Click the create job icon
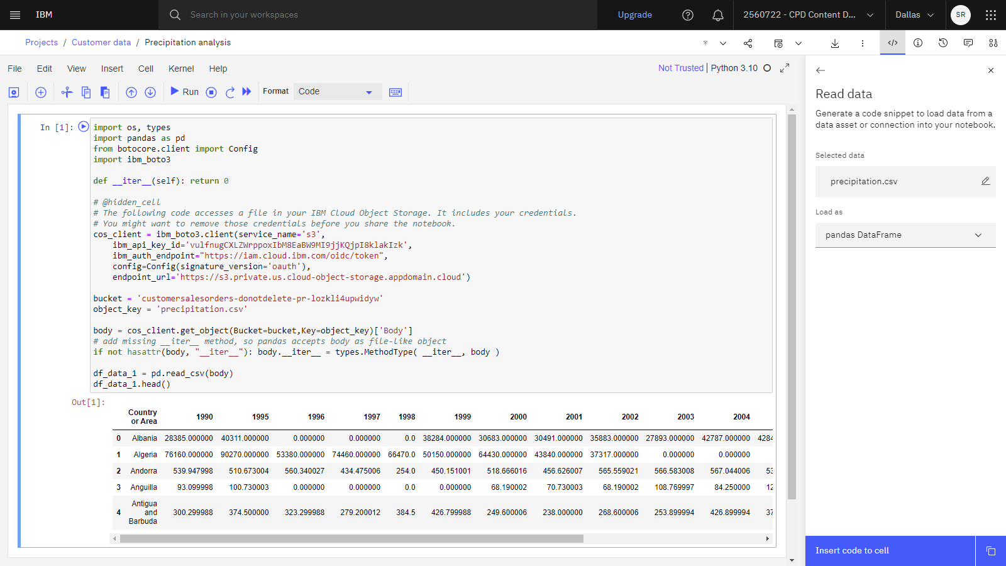The image size is (1006, 566). pyautogui.click(x=778, y=43)
